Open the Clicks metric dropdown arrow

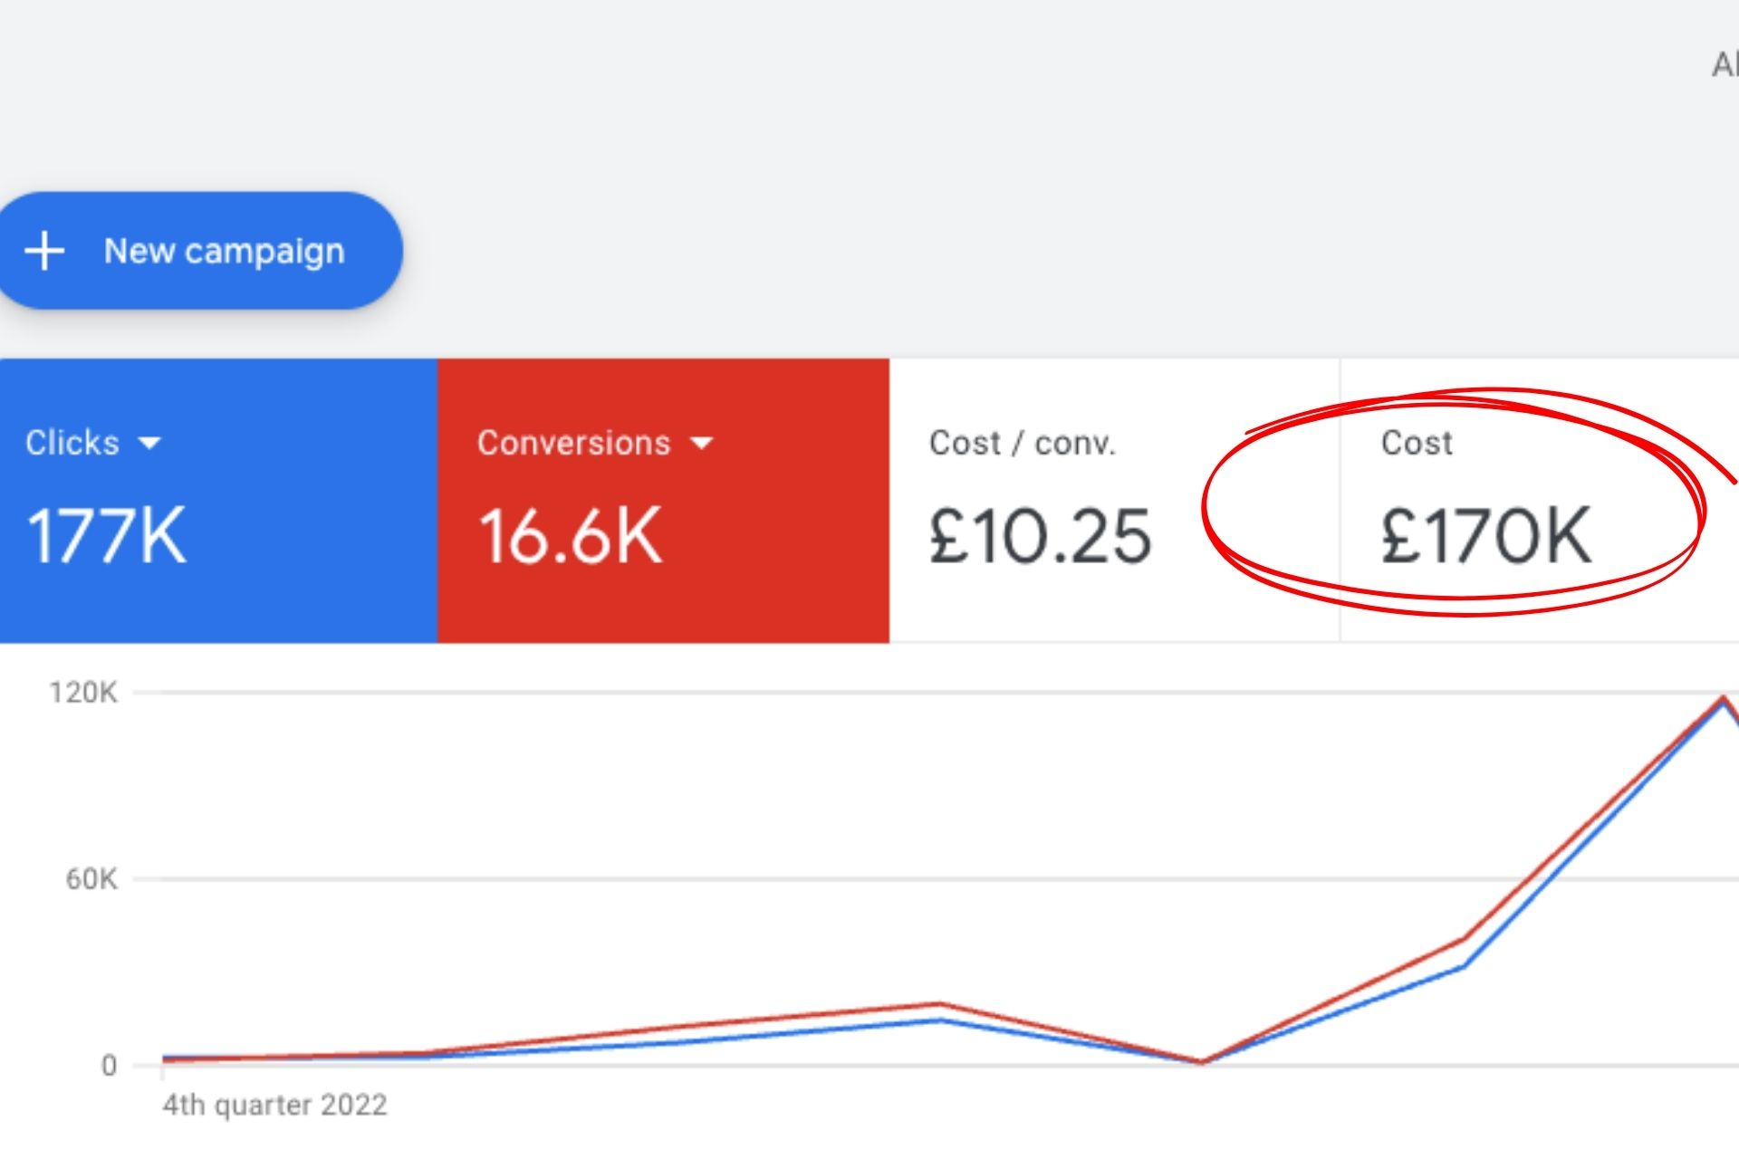point(149,443)
